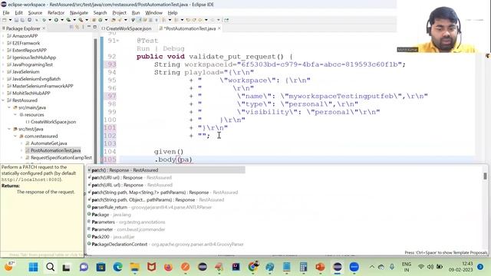Open the Refactor menu
Viewport: 491px width, 276px height.
click(56, 13)
